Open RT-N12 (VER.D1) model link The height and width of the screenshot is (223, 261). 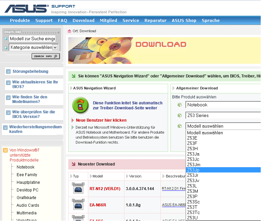pos(105,189)
